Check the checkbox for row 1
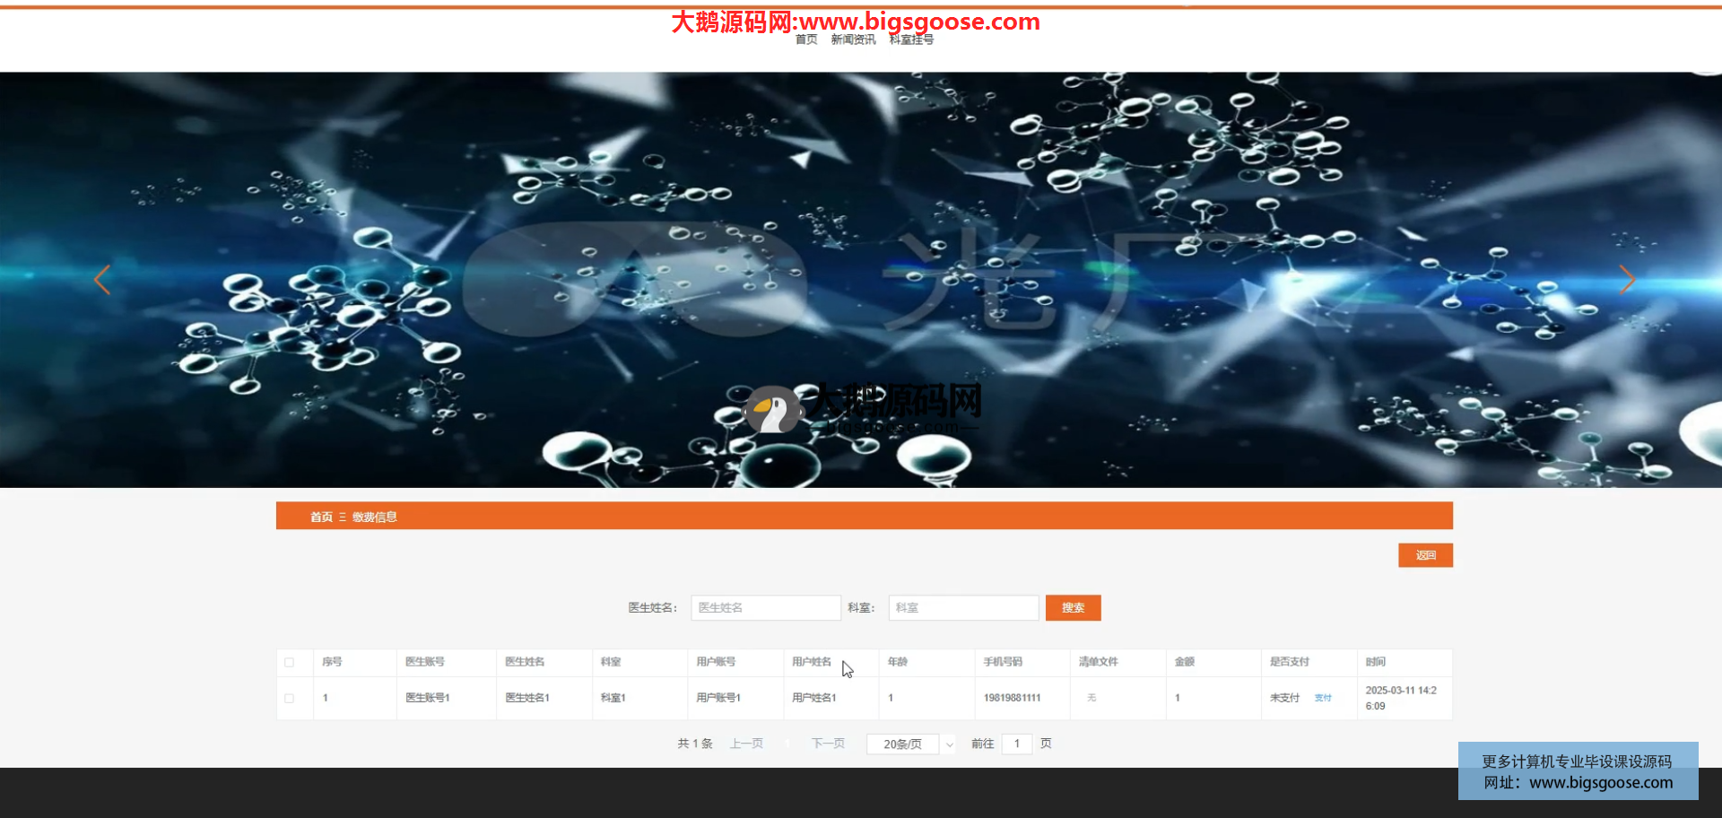Image resolution: width=1722 pixels, height=818 pixels. click(x=289, y=698)
